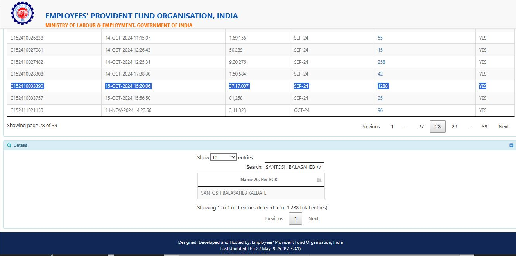This screenshot has height=256, width=516.
Task: Click date 14-OCT-2024 12:25:31
Action: (128, 62)
